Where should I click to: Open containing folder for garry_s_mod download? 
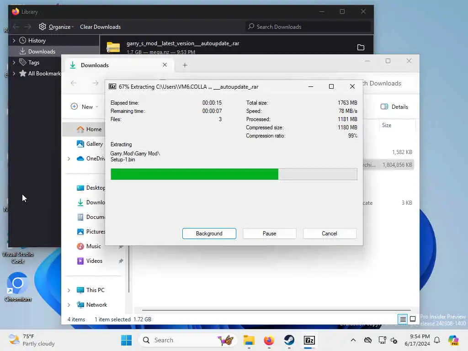click(361, 47)
